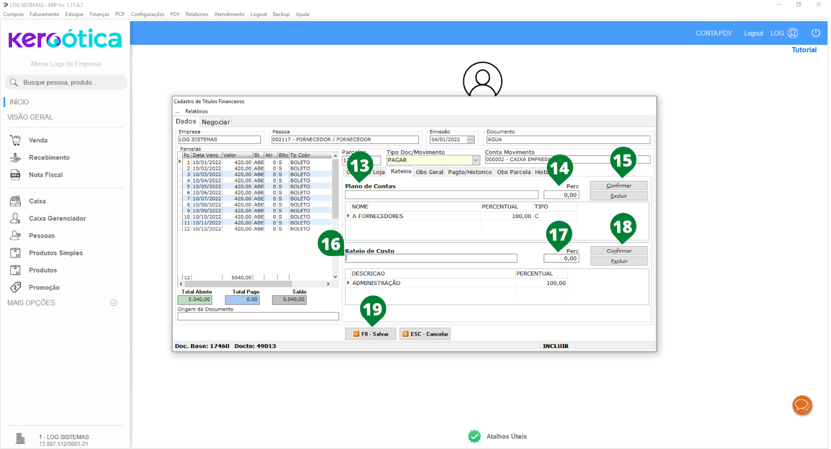Select the Dados tab
831x449 pixels.
(x=186, y=121)
